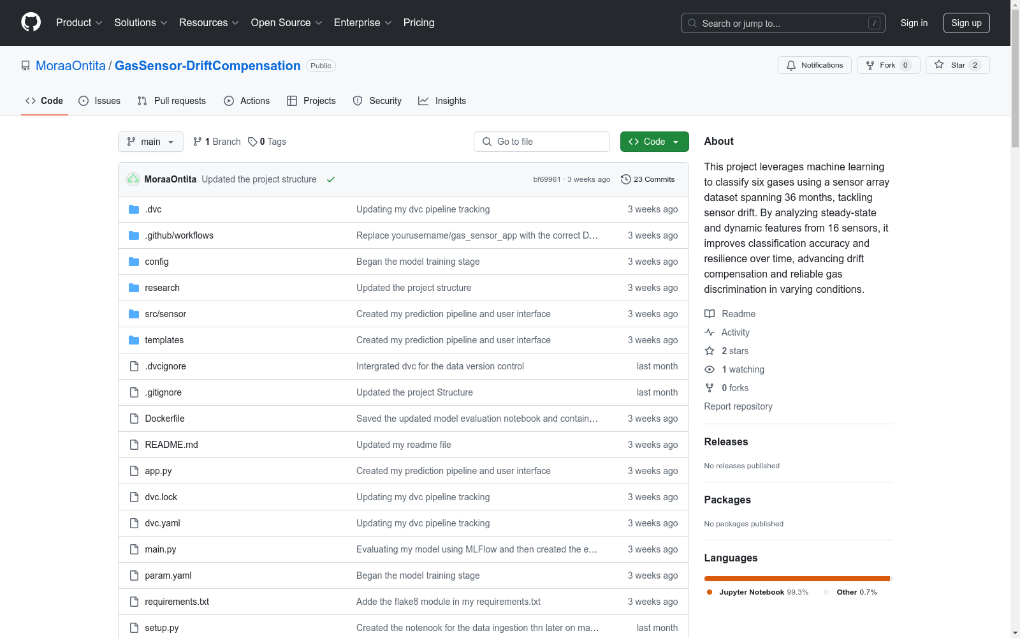Click the star icon to star repository
Image resolution: width=1020 pixels, height=638 pixels.
(939, 65)
